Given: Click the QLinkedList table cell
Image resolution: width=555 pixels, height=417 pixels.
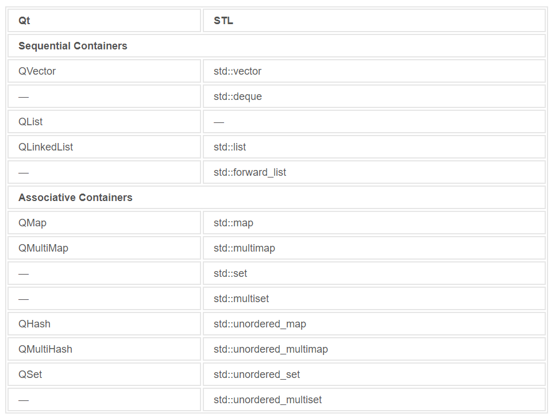Looking at the screenshot, I should click(x=46, y=147).
